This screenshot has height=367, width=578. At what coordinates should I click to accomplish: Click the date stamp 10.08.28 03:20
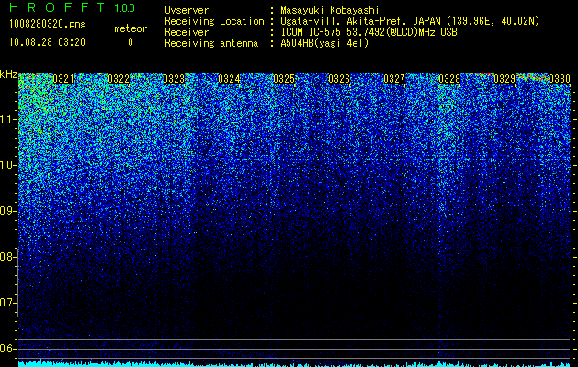pyautogui.click(x=47, y=42)
